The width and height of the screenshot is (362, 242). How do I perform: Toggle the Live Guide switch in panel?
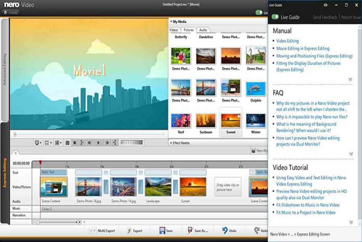(x=275, y=17)
